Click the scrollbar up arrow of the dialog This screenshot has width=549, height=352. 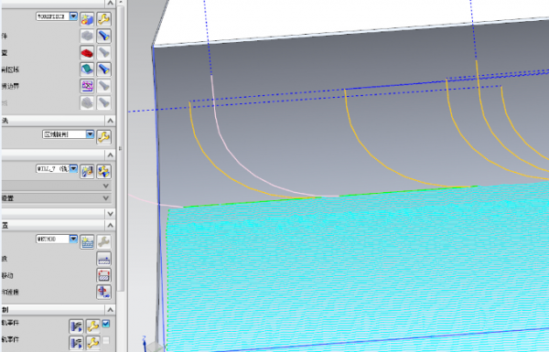click(121, 3)
